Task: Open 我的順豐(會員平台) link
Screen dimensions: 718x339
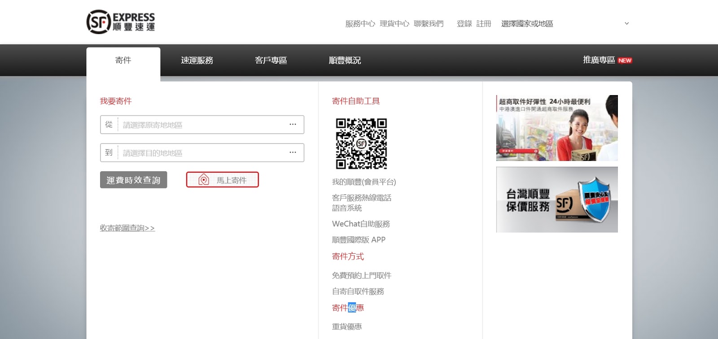Action: point(364,182)
